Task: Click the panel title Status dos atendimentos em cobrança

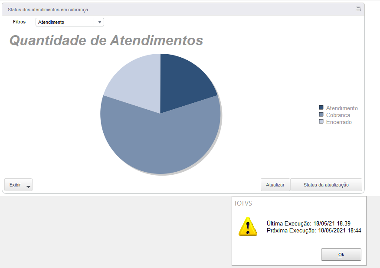Action: pos(48,10)
